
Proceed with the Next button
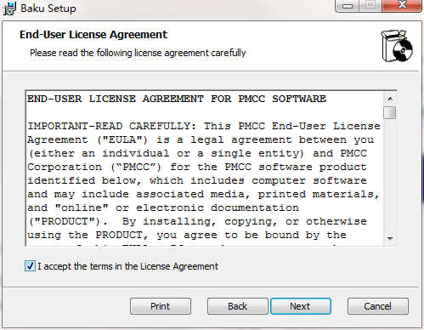[x=301, y=306]
